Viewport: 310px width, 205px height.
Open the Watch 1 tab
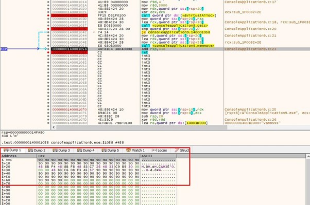[x=135, y=151]
